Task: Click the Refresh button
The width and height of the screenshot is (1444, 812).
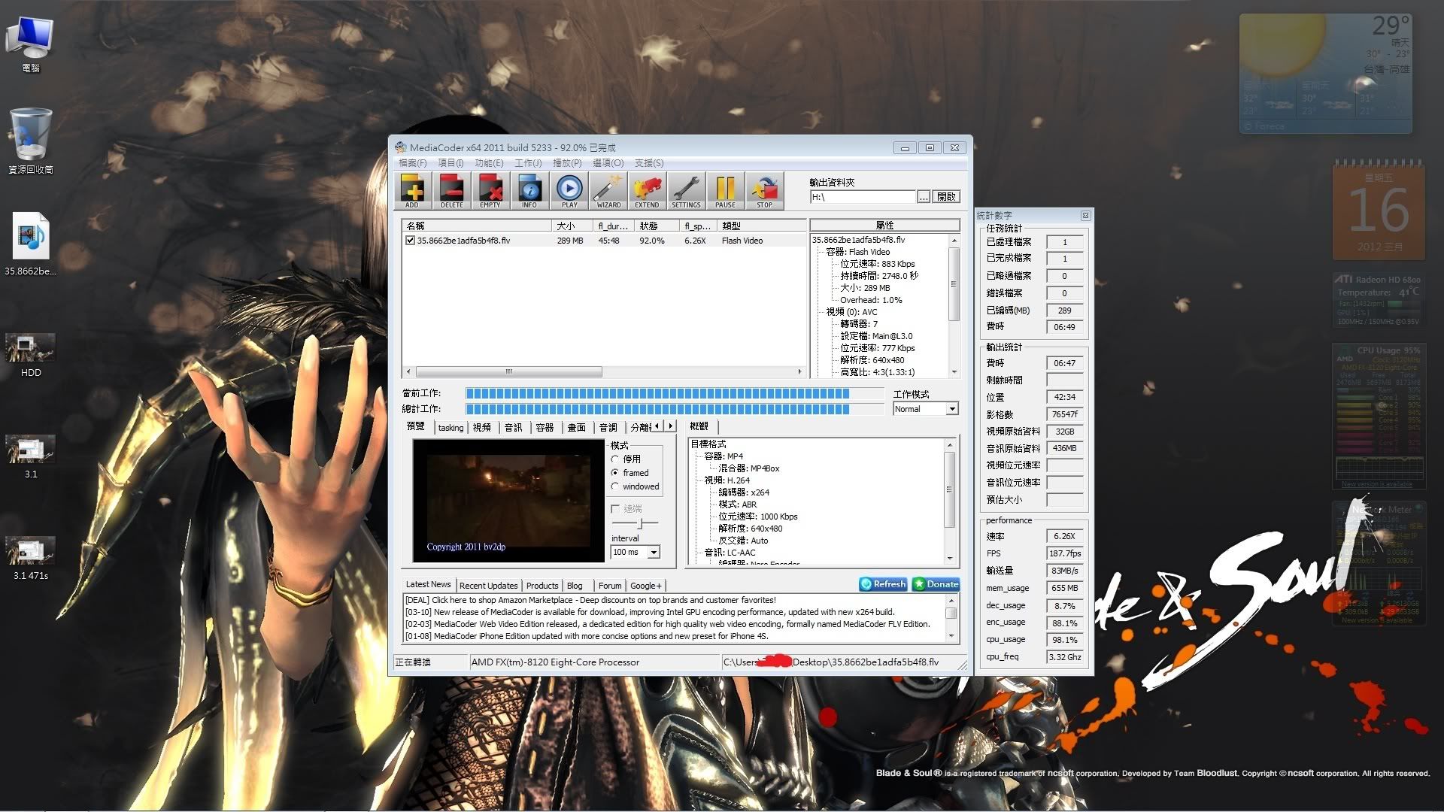Action: click(x=884, y=584)
